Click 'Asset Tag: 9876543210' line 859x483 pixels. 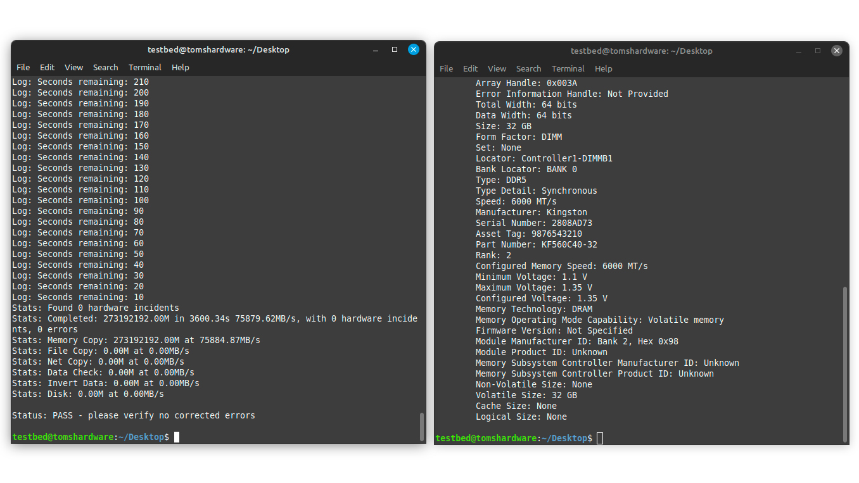click(529, 234)
